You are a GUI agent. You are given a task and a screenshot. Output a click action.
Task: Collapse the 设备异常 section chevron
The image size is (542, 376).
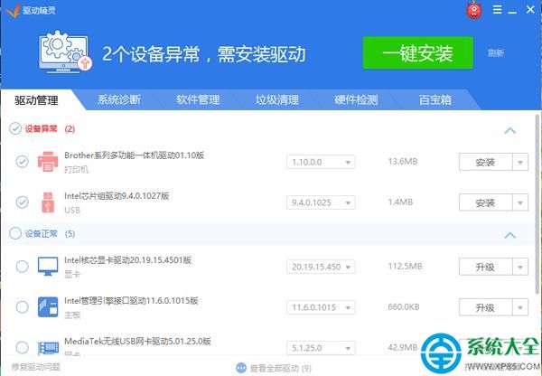tap(509, 130)
